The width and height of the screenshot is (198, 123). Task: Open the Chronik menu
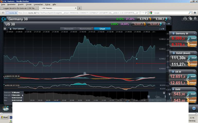tap(29, 5)
